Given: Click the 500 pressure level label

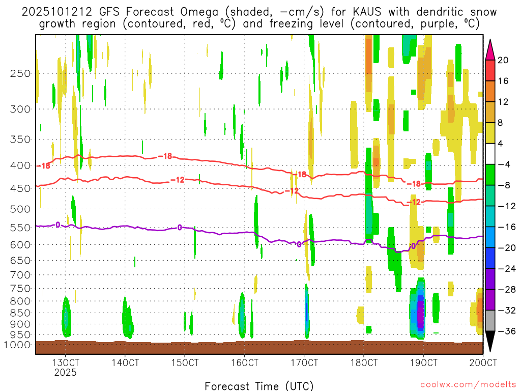Looking at the screenshot, I should pyautogui.click(x=20, y=209).
